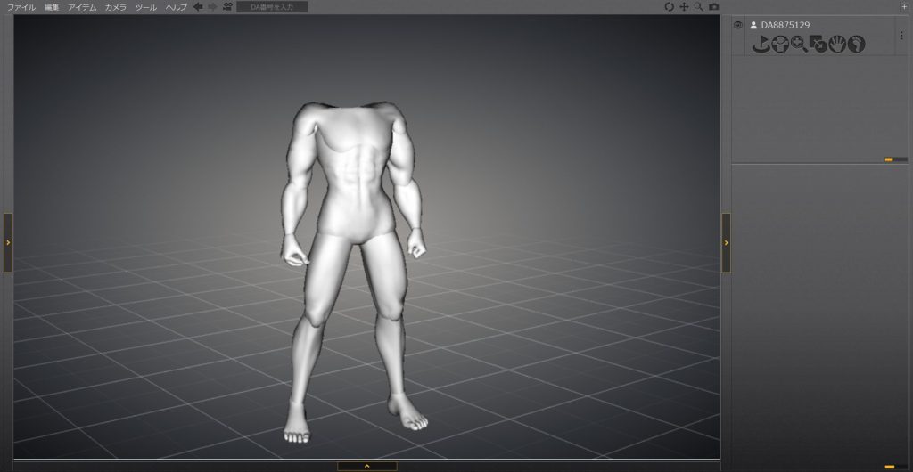
Task: Click the foot pose icon for DA8875129
Action: coord(856,44)
